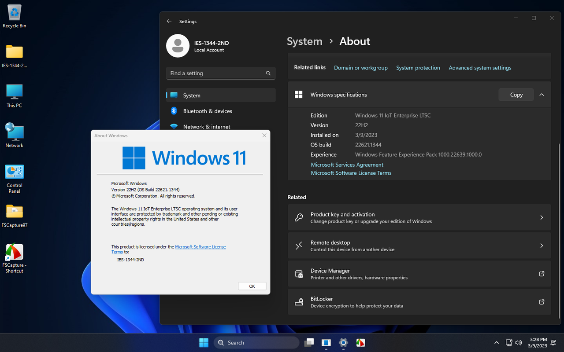Viewport: 564px width, 352px height.
Task: Maximize the Settings window
Action: point(534,18)
